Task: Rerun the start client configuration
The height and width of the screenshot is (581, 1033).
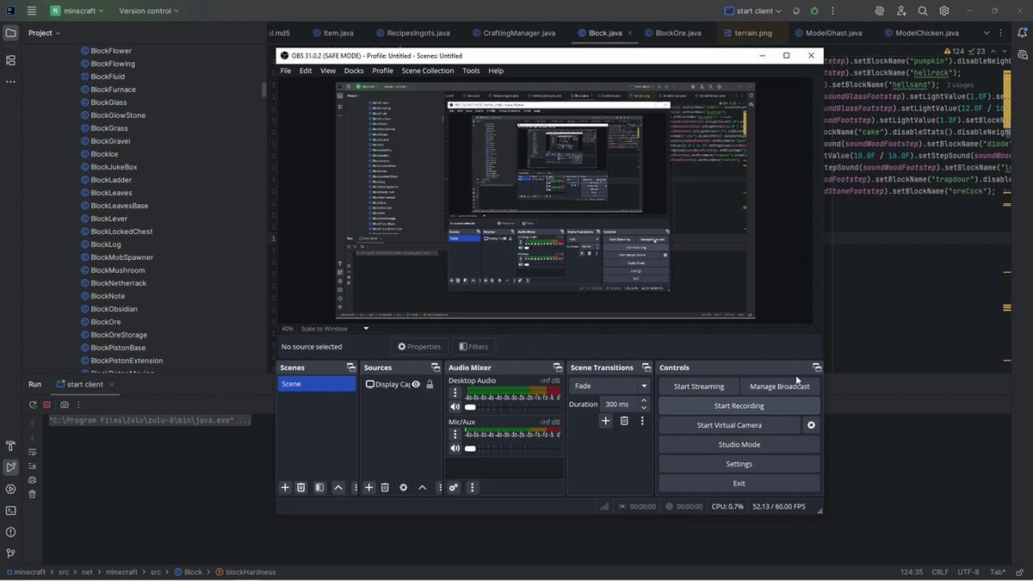Action: coord(33,405)
